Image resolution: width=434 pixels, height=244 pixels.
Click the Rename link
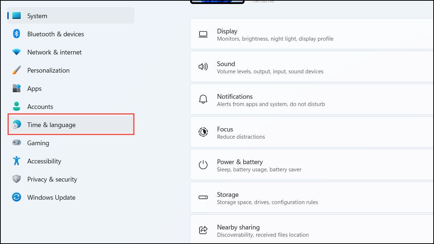(x=263, y=1)
